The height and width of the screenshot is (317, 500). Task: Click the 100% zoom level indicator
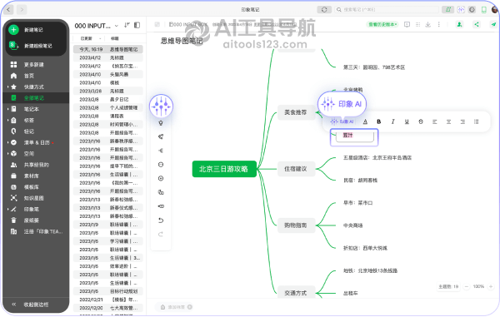(x=478, y=286)
